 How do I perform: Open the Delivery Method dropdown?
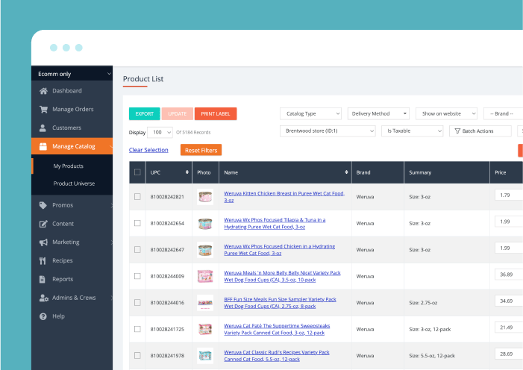[378, 114]
